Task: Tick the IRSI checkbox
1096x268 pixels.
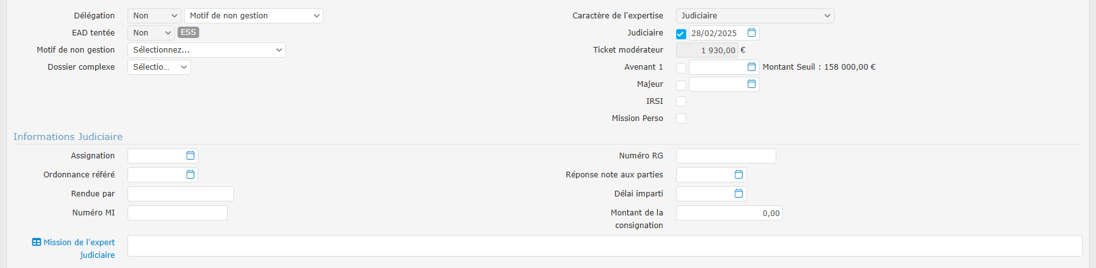Action: coord(681,101)
